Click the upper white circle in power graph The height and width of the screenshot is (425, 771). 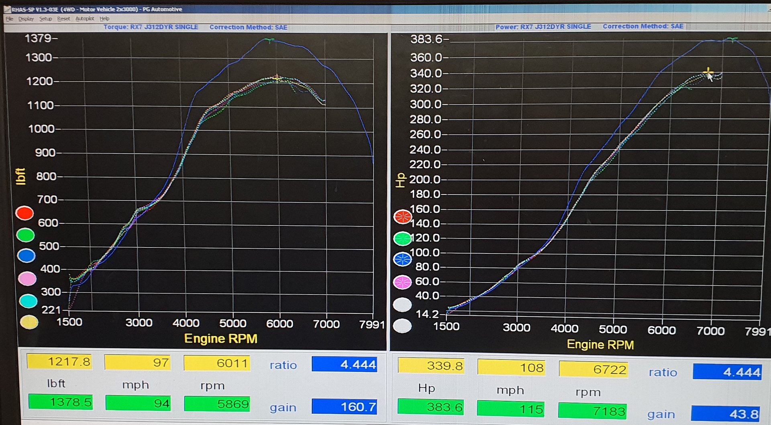[x=402, y=305]
